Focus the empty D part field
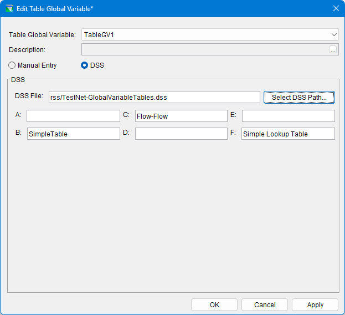The height and width of the screenshot is (315, 345). point(181,134)
